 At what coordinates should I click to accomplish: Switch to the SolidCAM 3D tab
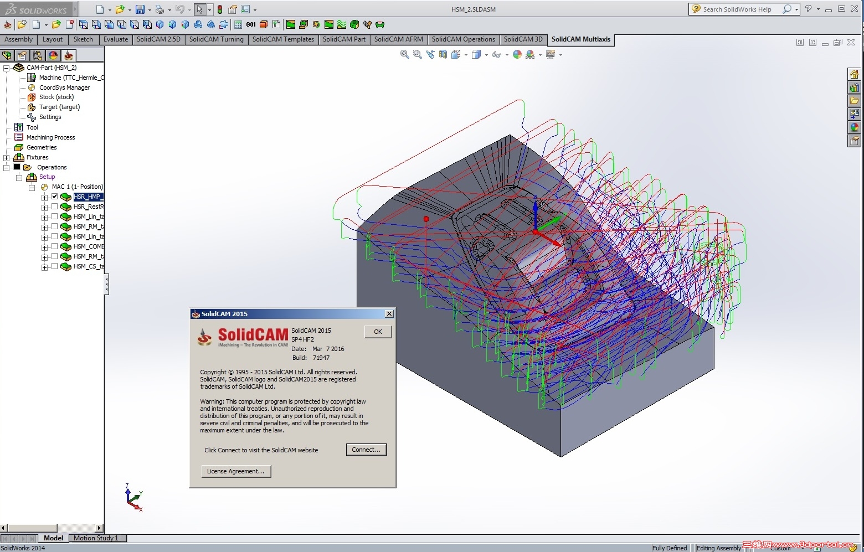pos(523,39)
